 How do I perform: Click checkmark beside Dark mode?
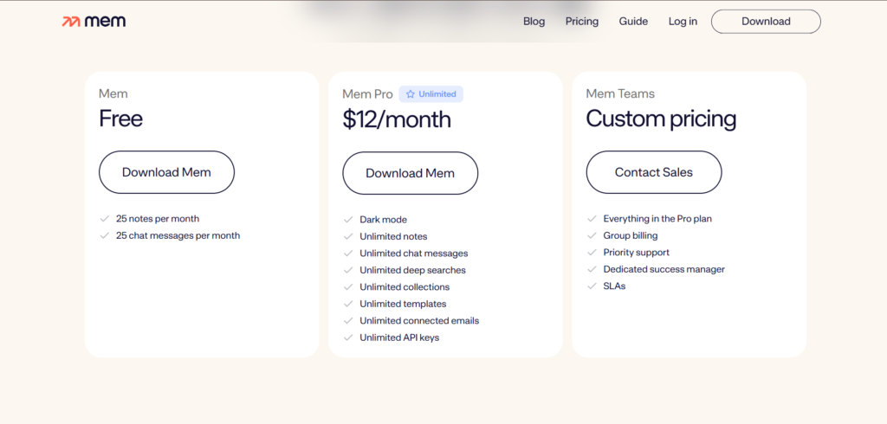(348, 219)
